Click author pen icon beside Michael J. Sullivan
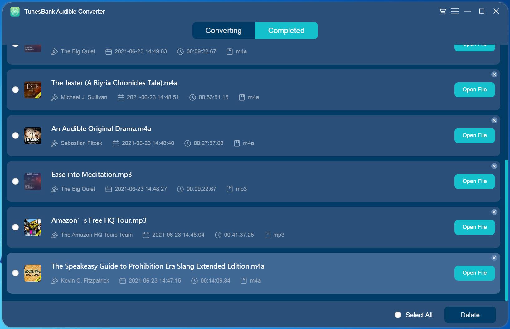The width and height of the screenshot is (510, 329). (55, 98)
